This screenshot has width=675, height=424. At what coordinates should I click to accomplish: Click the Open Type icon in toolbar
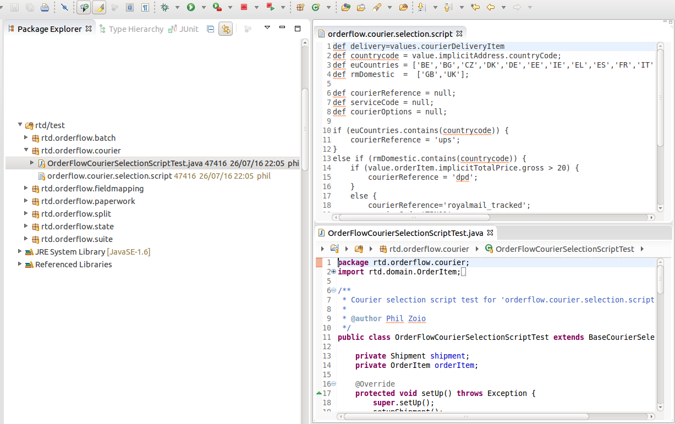tap(345, 7)
